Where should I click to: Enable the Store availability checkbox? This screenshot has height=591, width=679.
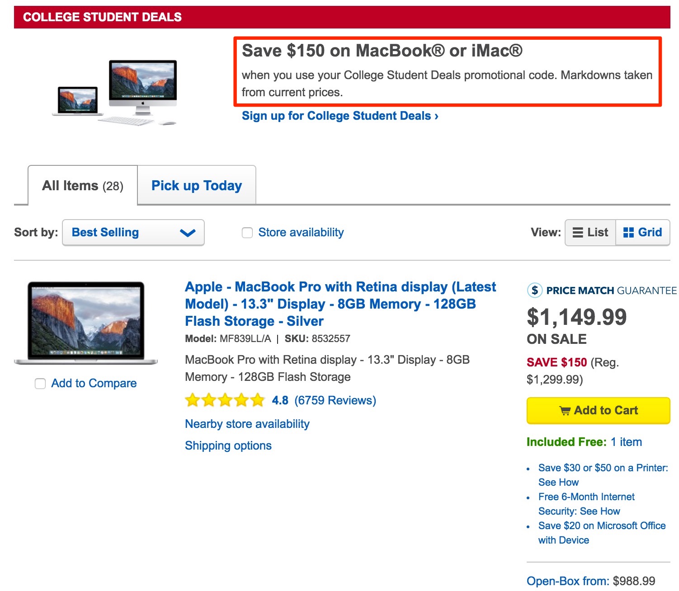click(247, 233)
